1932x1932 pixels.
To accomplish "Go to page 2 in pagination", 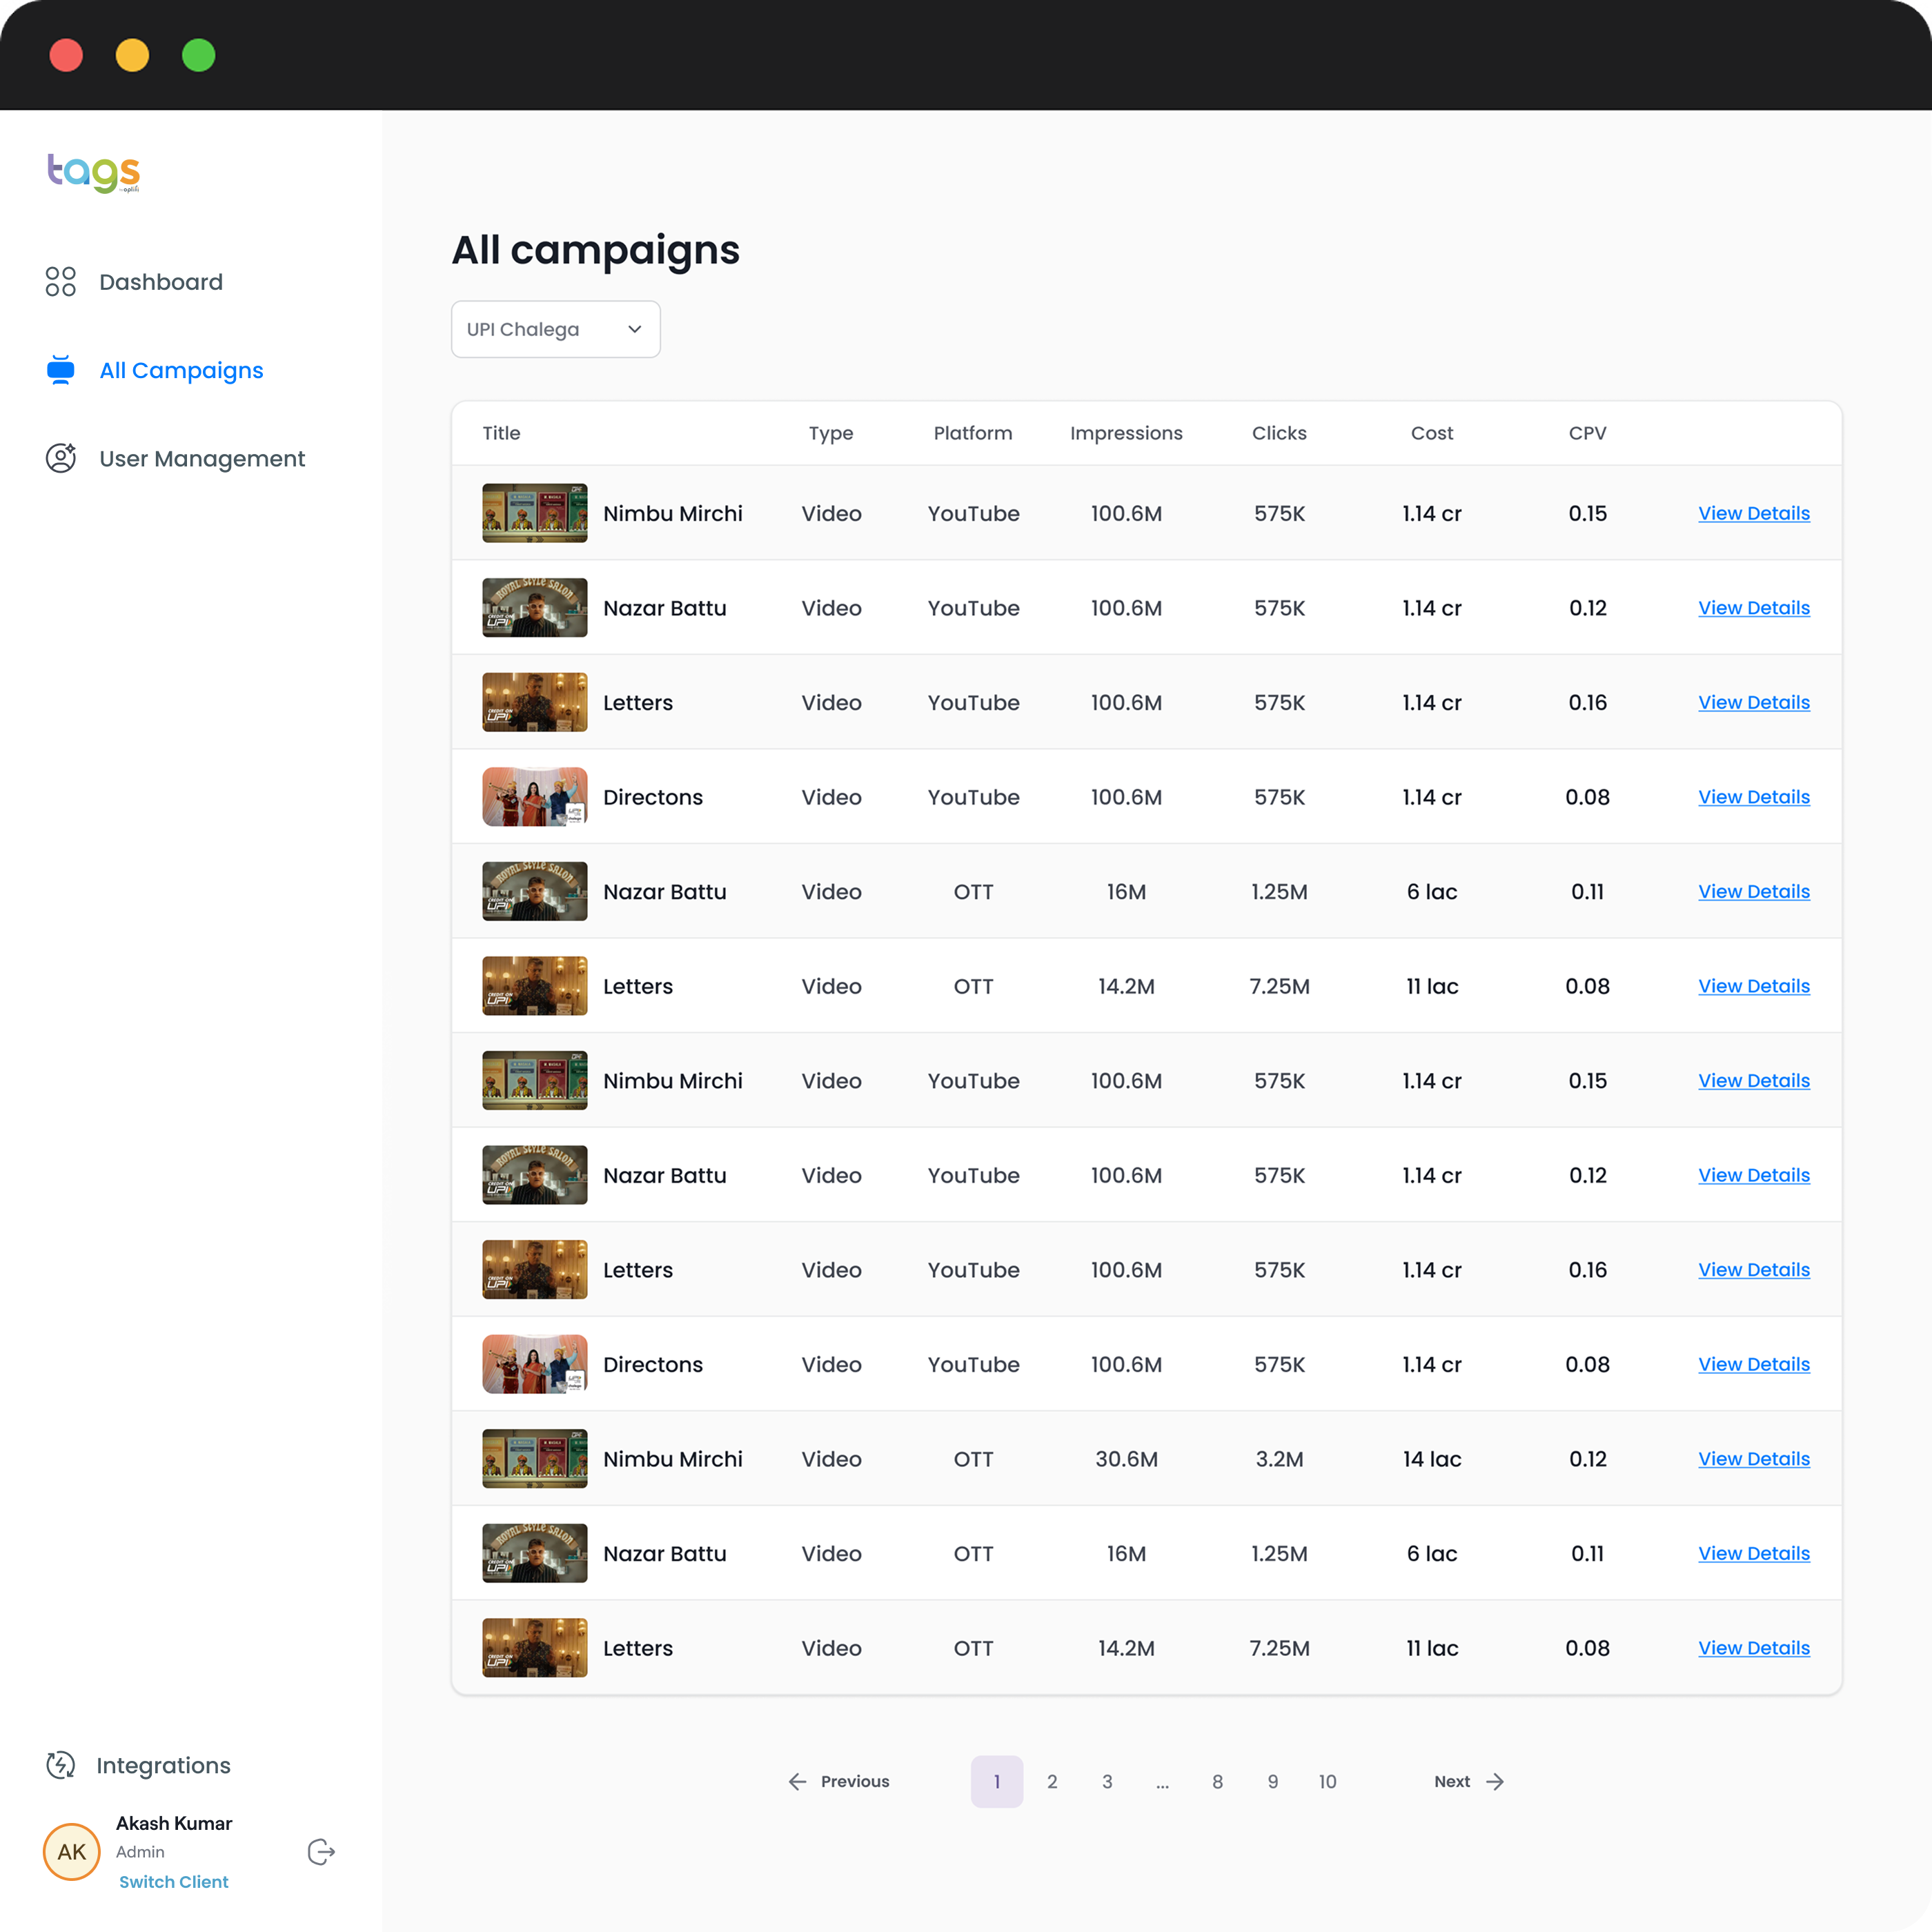I will [x=1052, y=1781].
